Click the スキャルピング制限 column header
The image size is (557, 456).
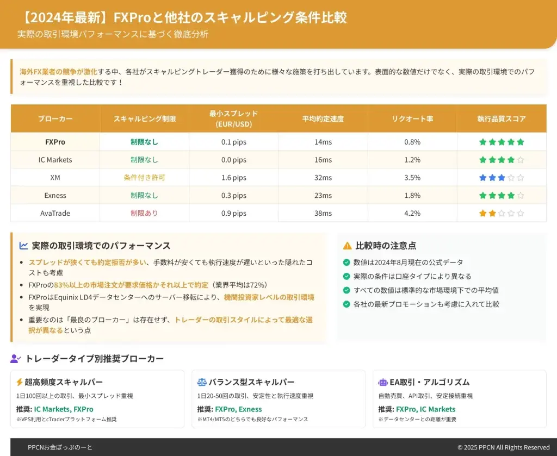coord(144,118)
